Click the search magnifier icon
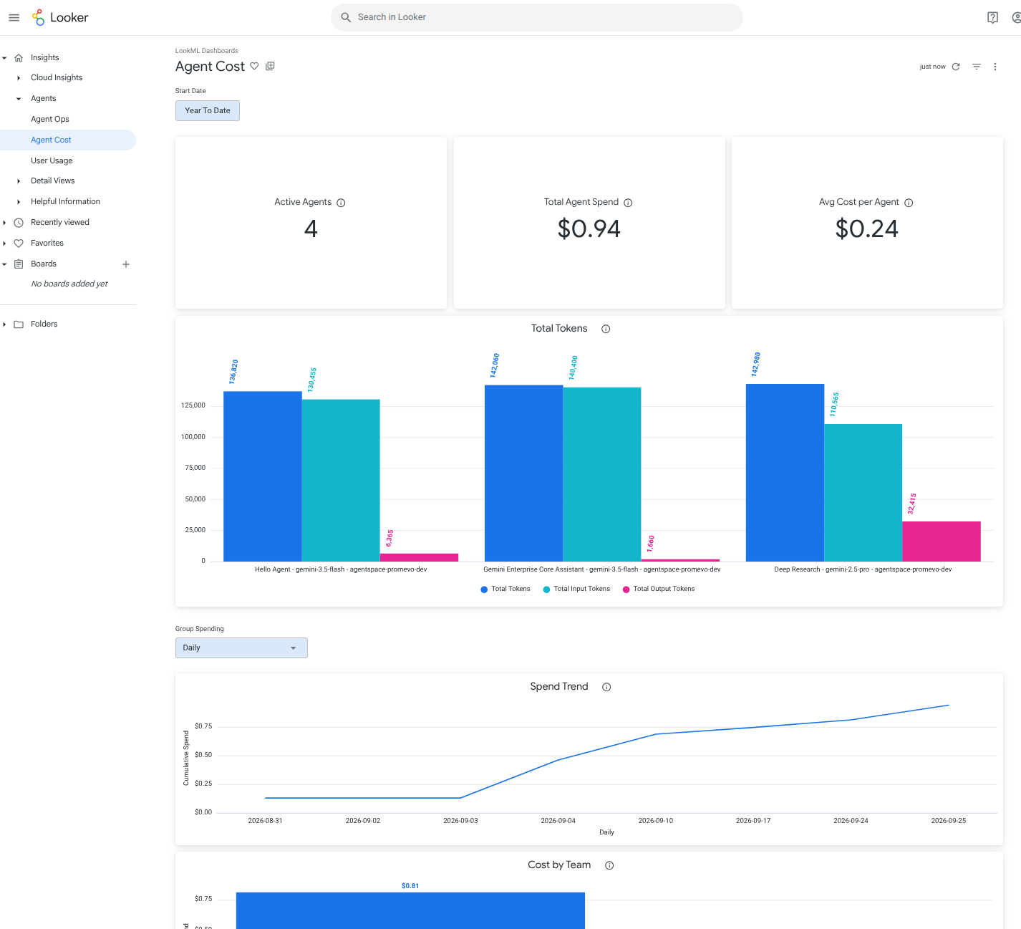Screen dimensions: 1021x929 pyautogui.click(x=346, y=17)
